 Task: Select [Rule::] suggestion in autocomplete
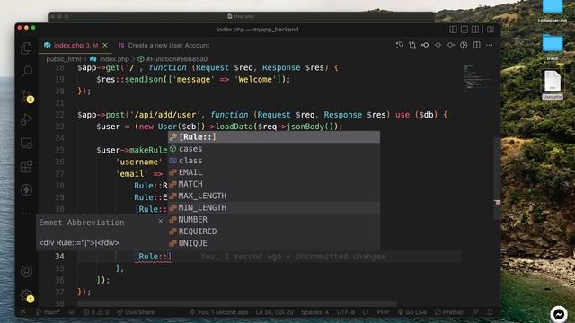pyautogui.click(x=274, y=137)
